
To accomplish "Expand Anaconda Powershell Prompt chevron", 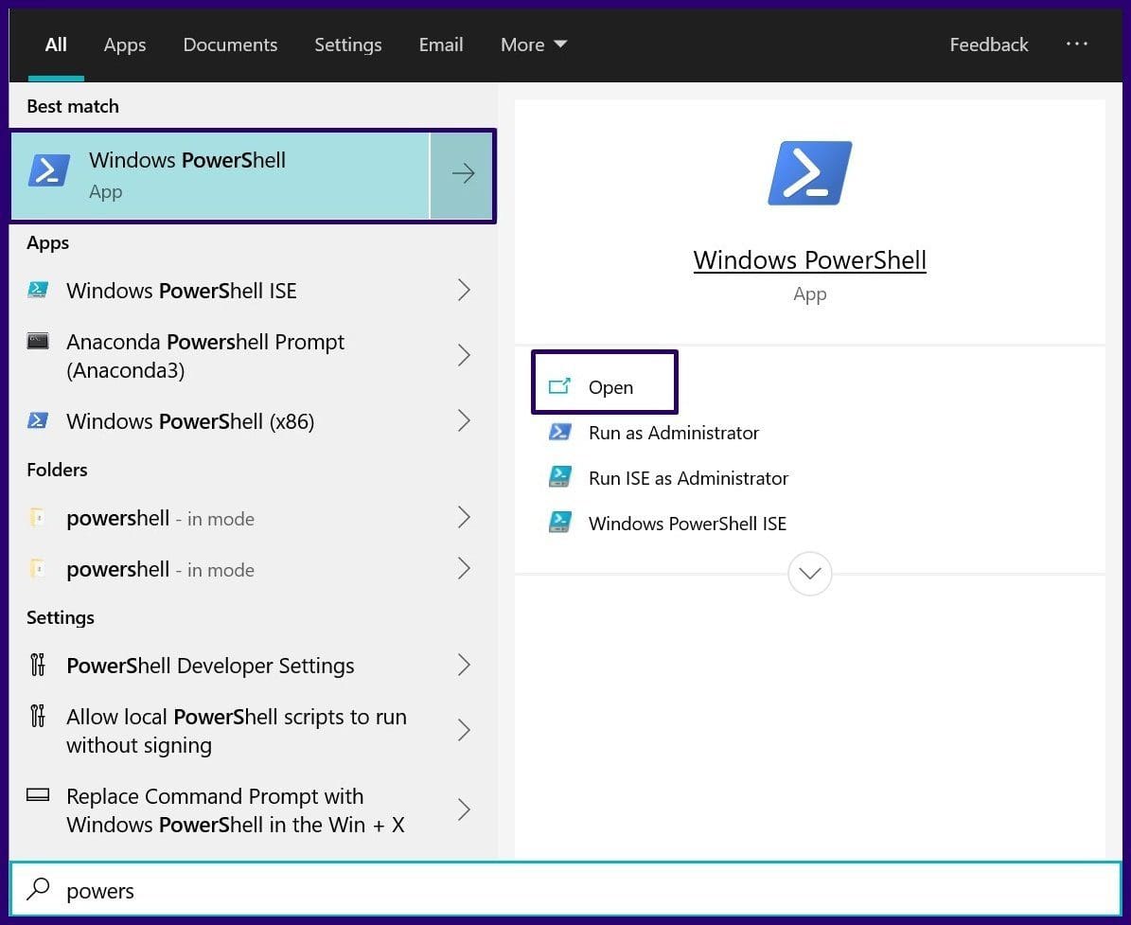I will 464,355.
